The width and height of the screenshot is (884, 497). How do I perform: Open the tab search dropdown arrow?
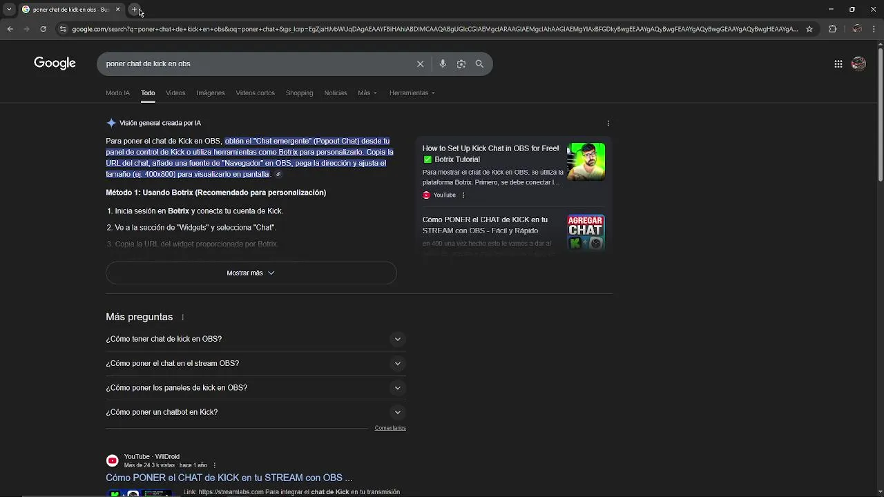(9, 10)
